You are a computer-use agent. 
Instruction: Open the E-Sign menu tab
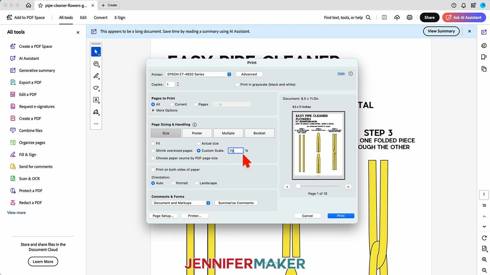(x=120, y=18)
